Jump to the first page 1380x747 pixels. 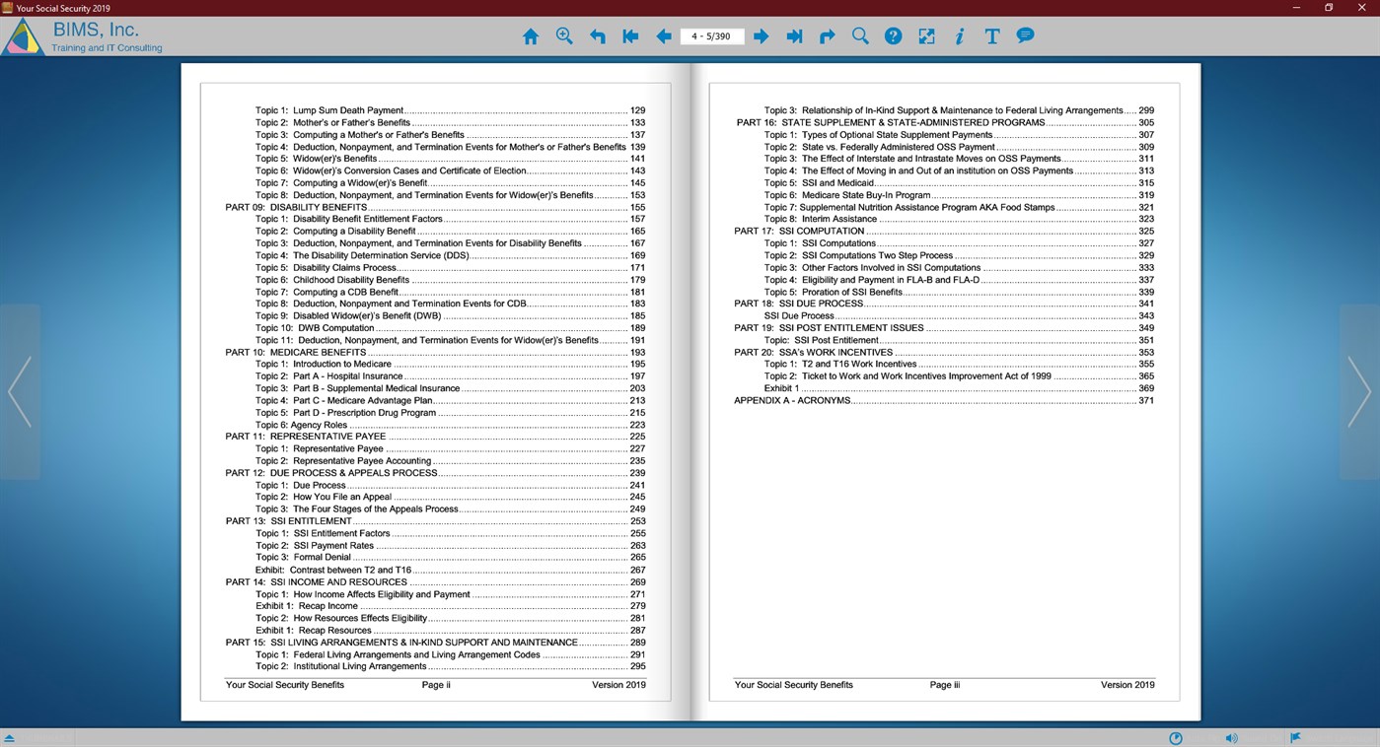tap(630, 36)
